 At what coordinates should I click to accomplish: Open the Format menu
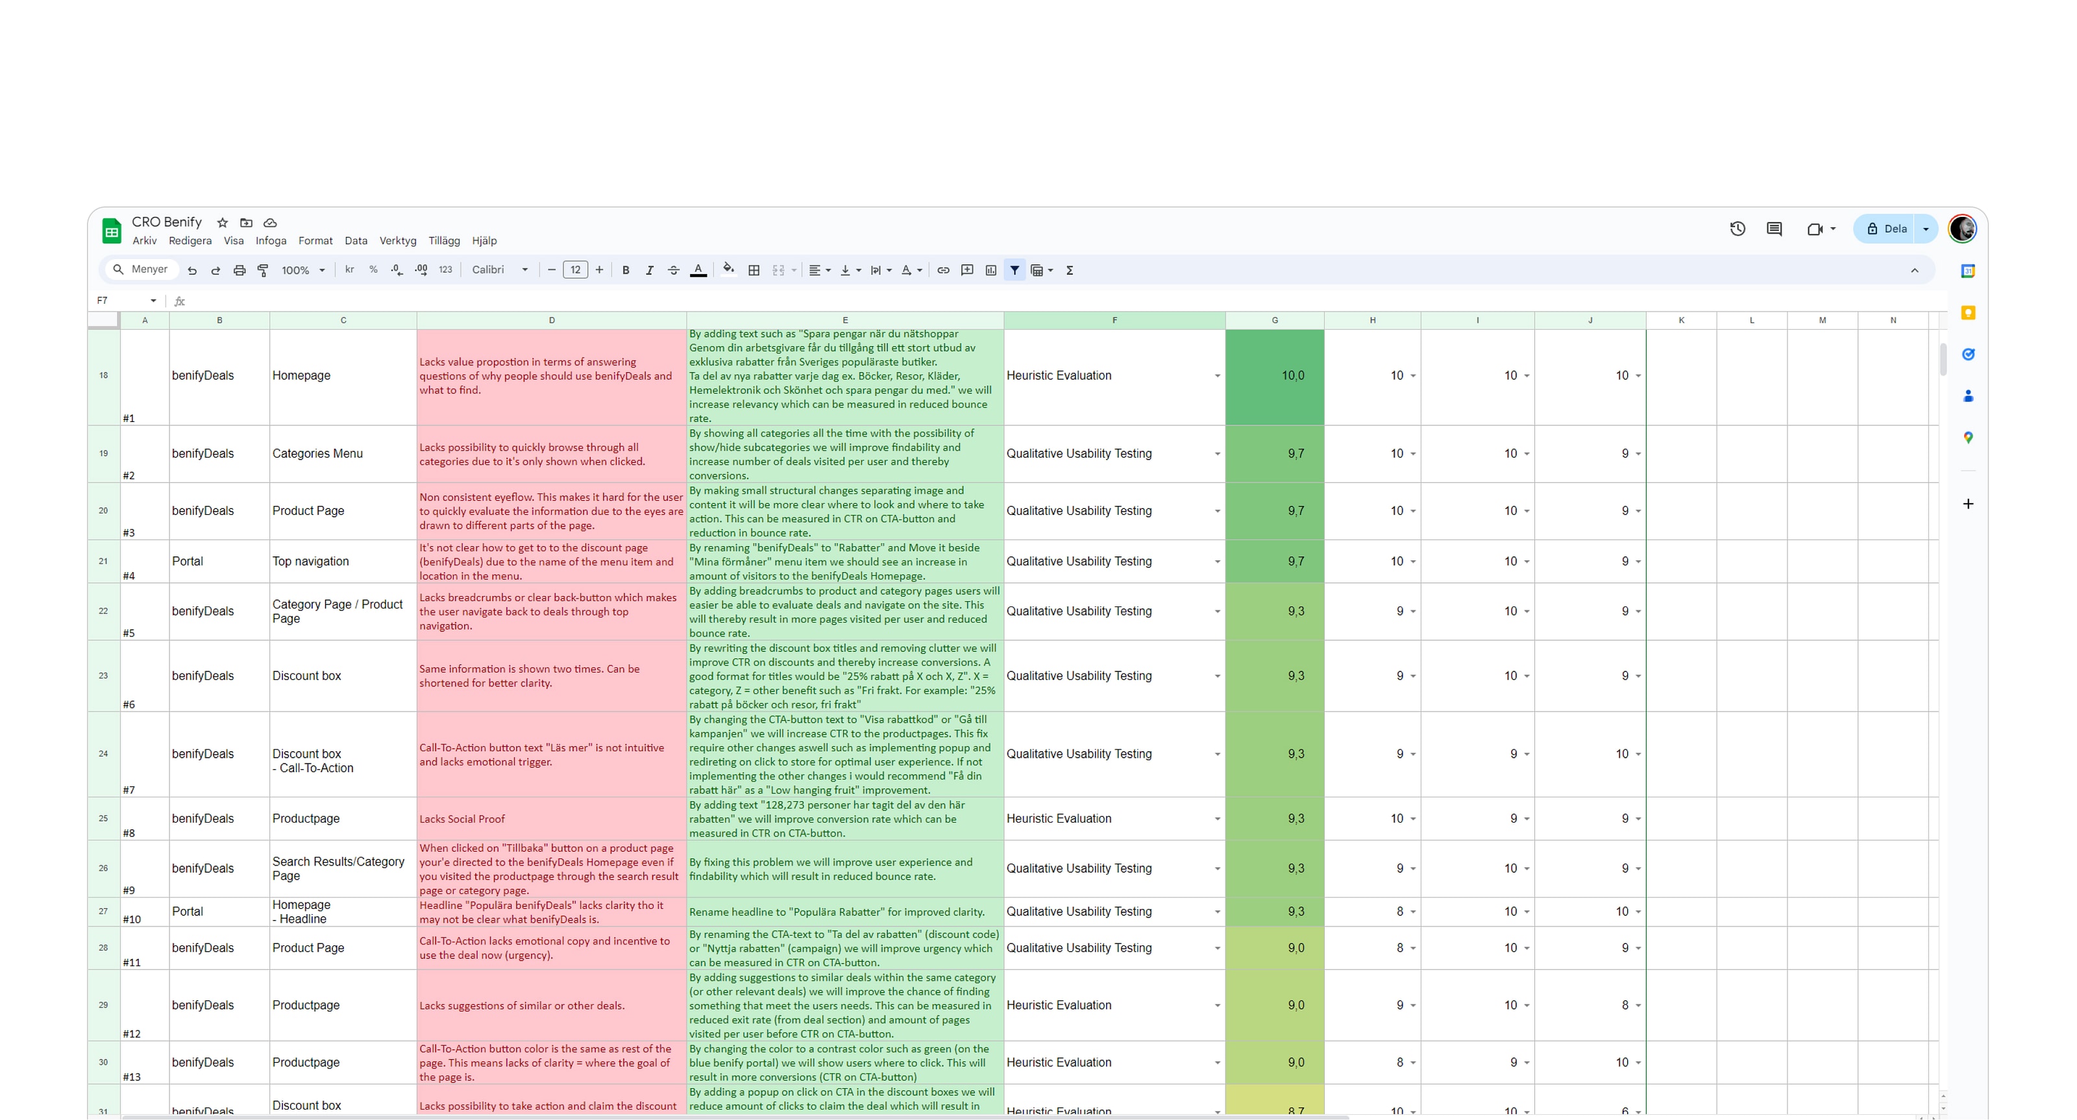click(x=315, y=240)
